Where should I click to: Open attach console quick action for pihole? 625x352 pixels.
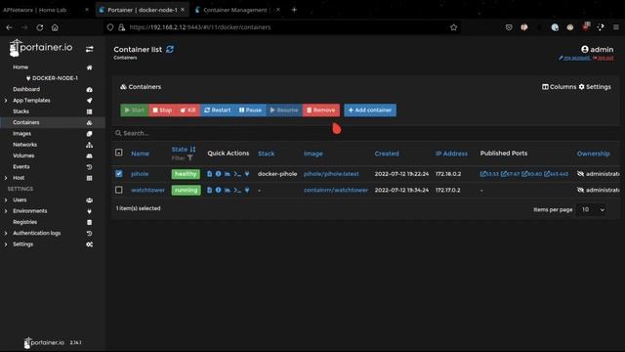coord(247,174)
